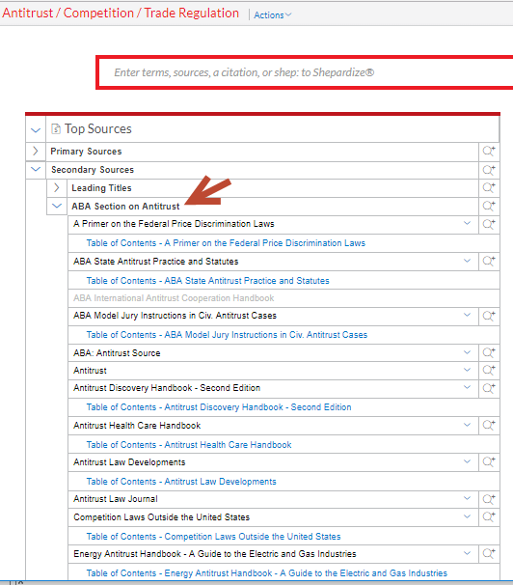Expand the Leading Titles group

point(56,187)
